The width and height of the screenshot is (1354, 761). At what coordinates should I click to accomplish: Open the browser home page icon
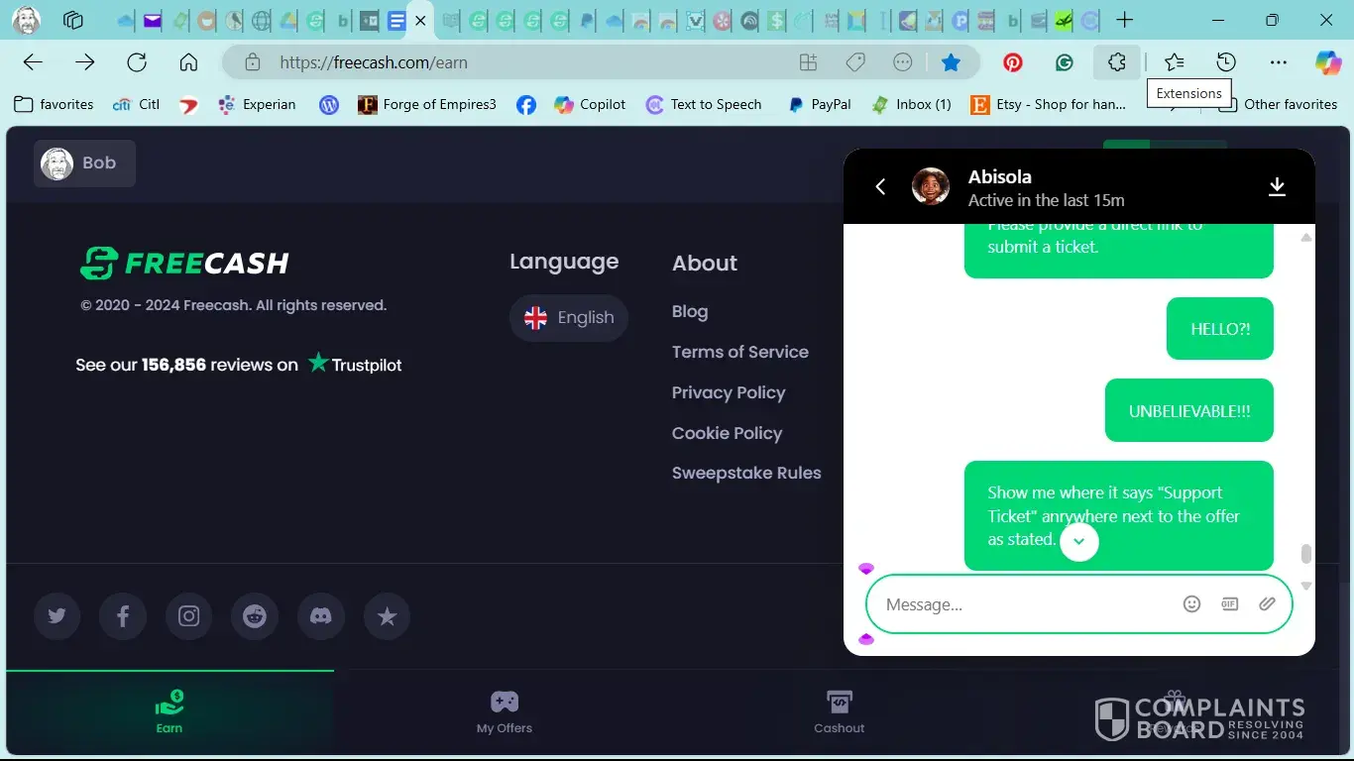[x=188, y=62]
